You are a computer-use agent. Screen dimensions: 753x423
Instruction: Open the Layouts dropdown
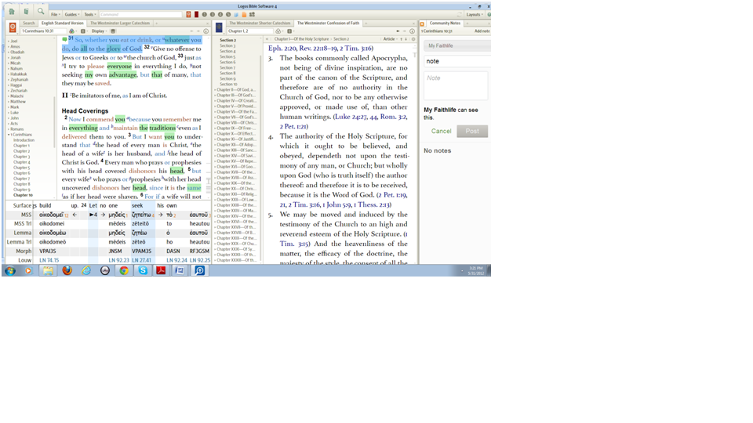pyautogui.click(x=475, y=14)
